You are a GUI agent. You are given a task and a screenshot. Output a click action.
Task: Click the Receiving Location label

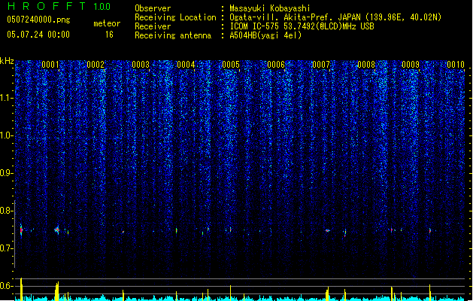coord(175,17)
